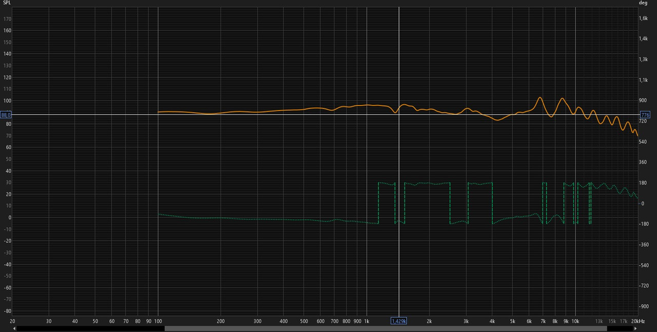Click the 5k frequency axis label
Viewport: 657px width, 332px height.
[512, 321]
